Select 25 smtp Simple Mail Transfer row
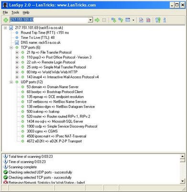Viewport: 187px width, 192px height. tap(56, 67)
